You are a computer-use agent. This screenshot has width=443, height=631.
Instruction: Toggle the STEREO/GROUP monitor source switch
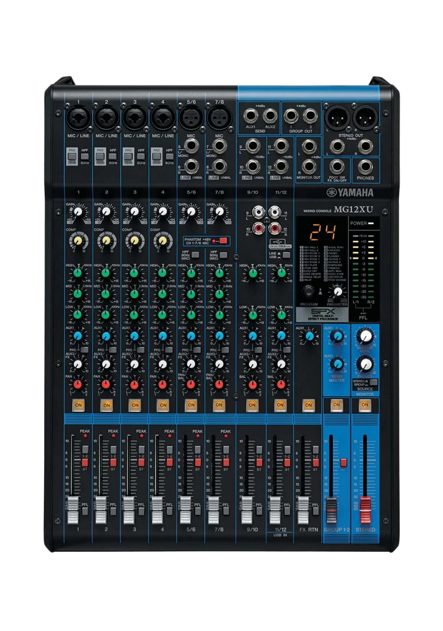click(373, 382)
